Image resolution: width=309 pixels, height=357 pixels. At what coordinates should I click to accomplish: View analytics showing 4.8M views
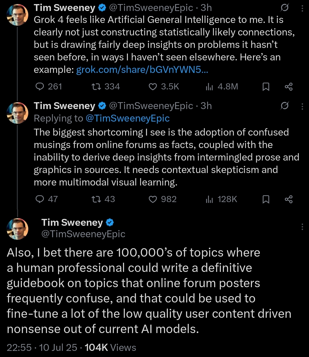click(222, 87)
